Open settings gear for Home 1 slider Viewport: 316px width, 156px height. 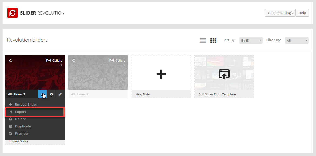(x=51, y=94)
